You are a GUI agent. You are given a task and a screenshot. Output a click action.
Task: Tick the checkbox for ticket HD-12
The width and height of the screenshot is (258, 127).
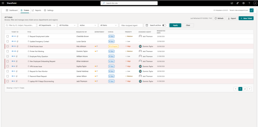(8, 41)
